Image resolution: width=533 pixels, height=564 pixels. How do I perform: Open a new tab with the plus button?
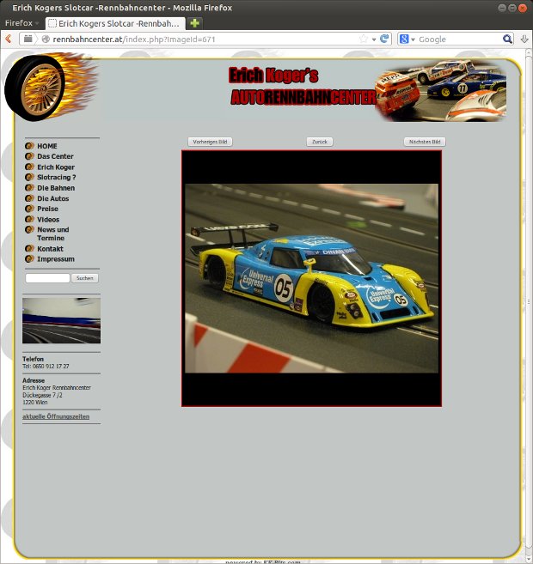(194, 23)
